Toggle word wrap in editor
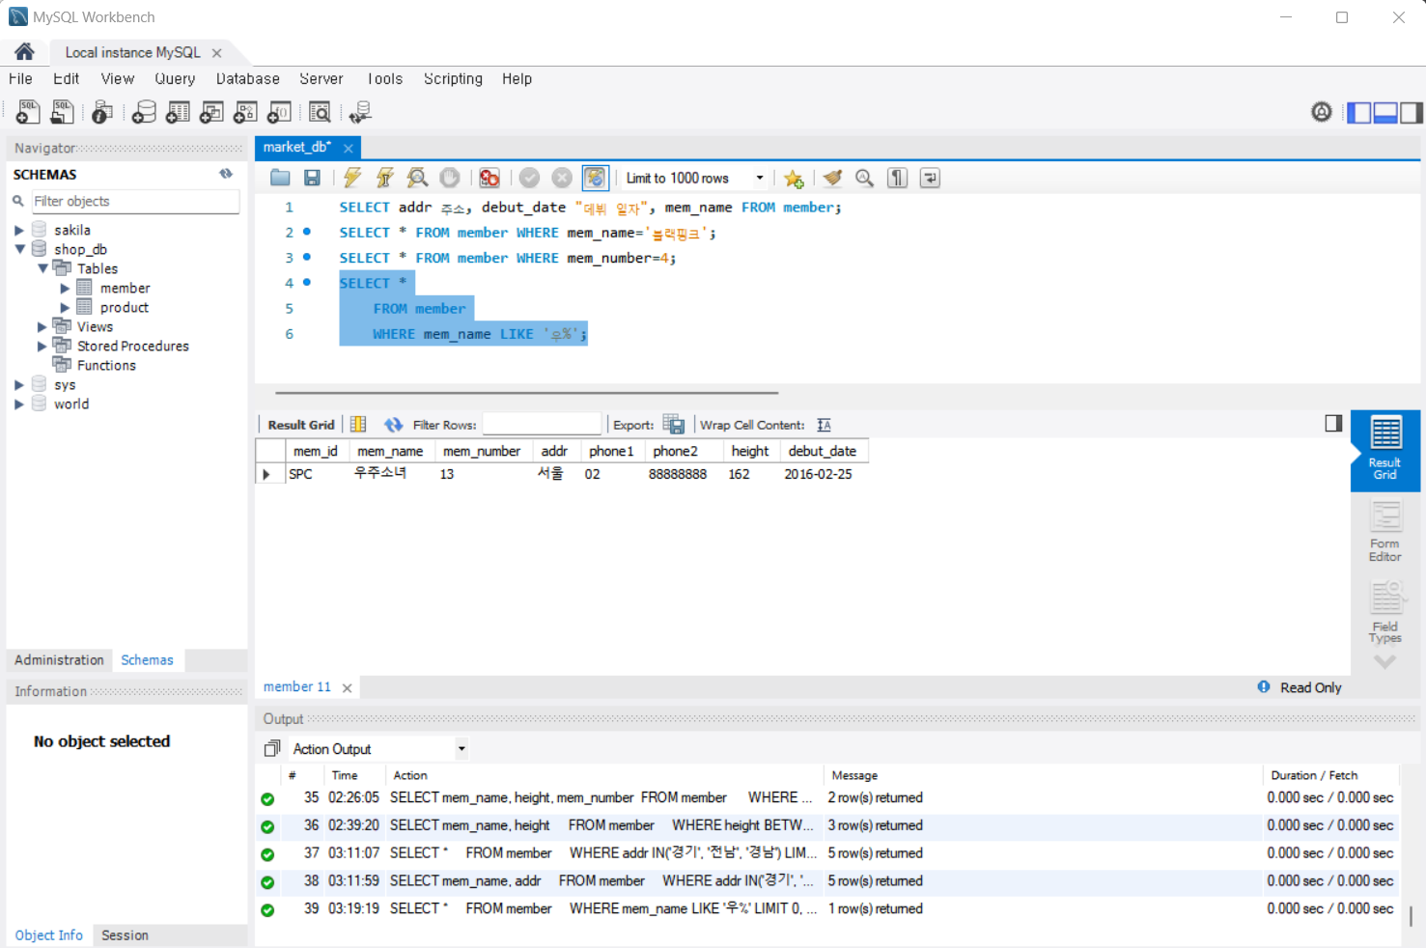Viewport: 1426px width, 948px height. [x=930, y=178]
